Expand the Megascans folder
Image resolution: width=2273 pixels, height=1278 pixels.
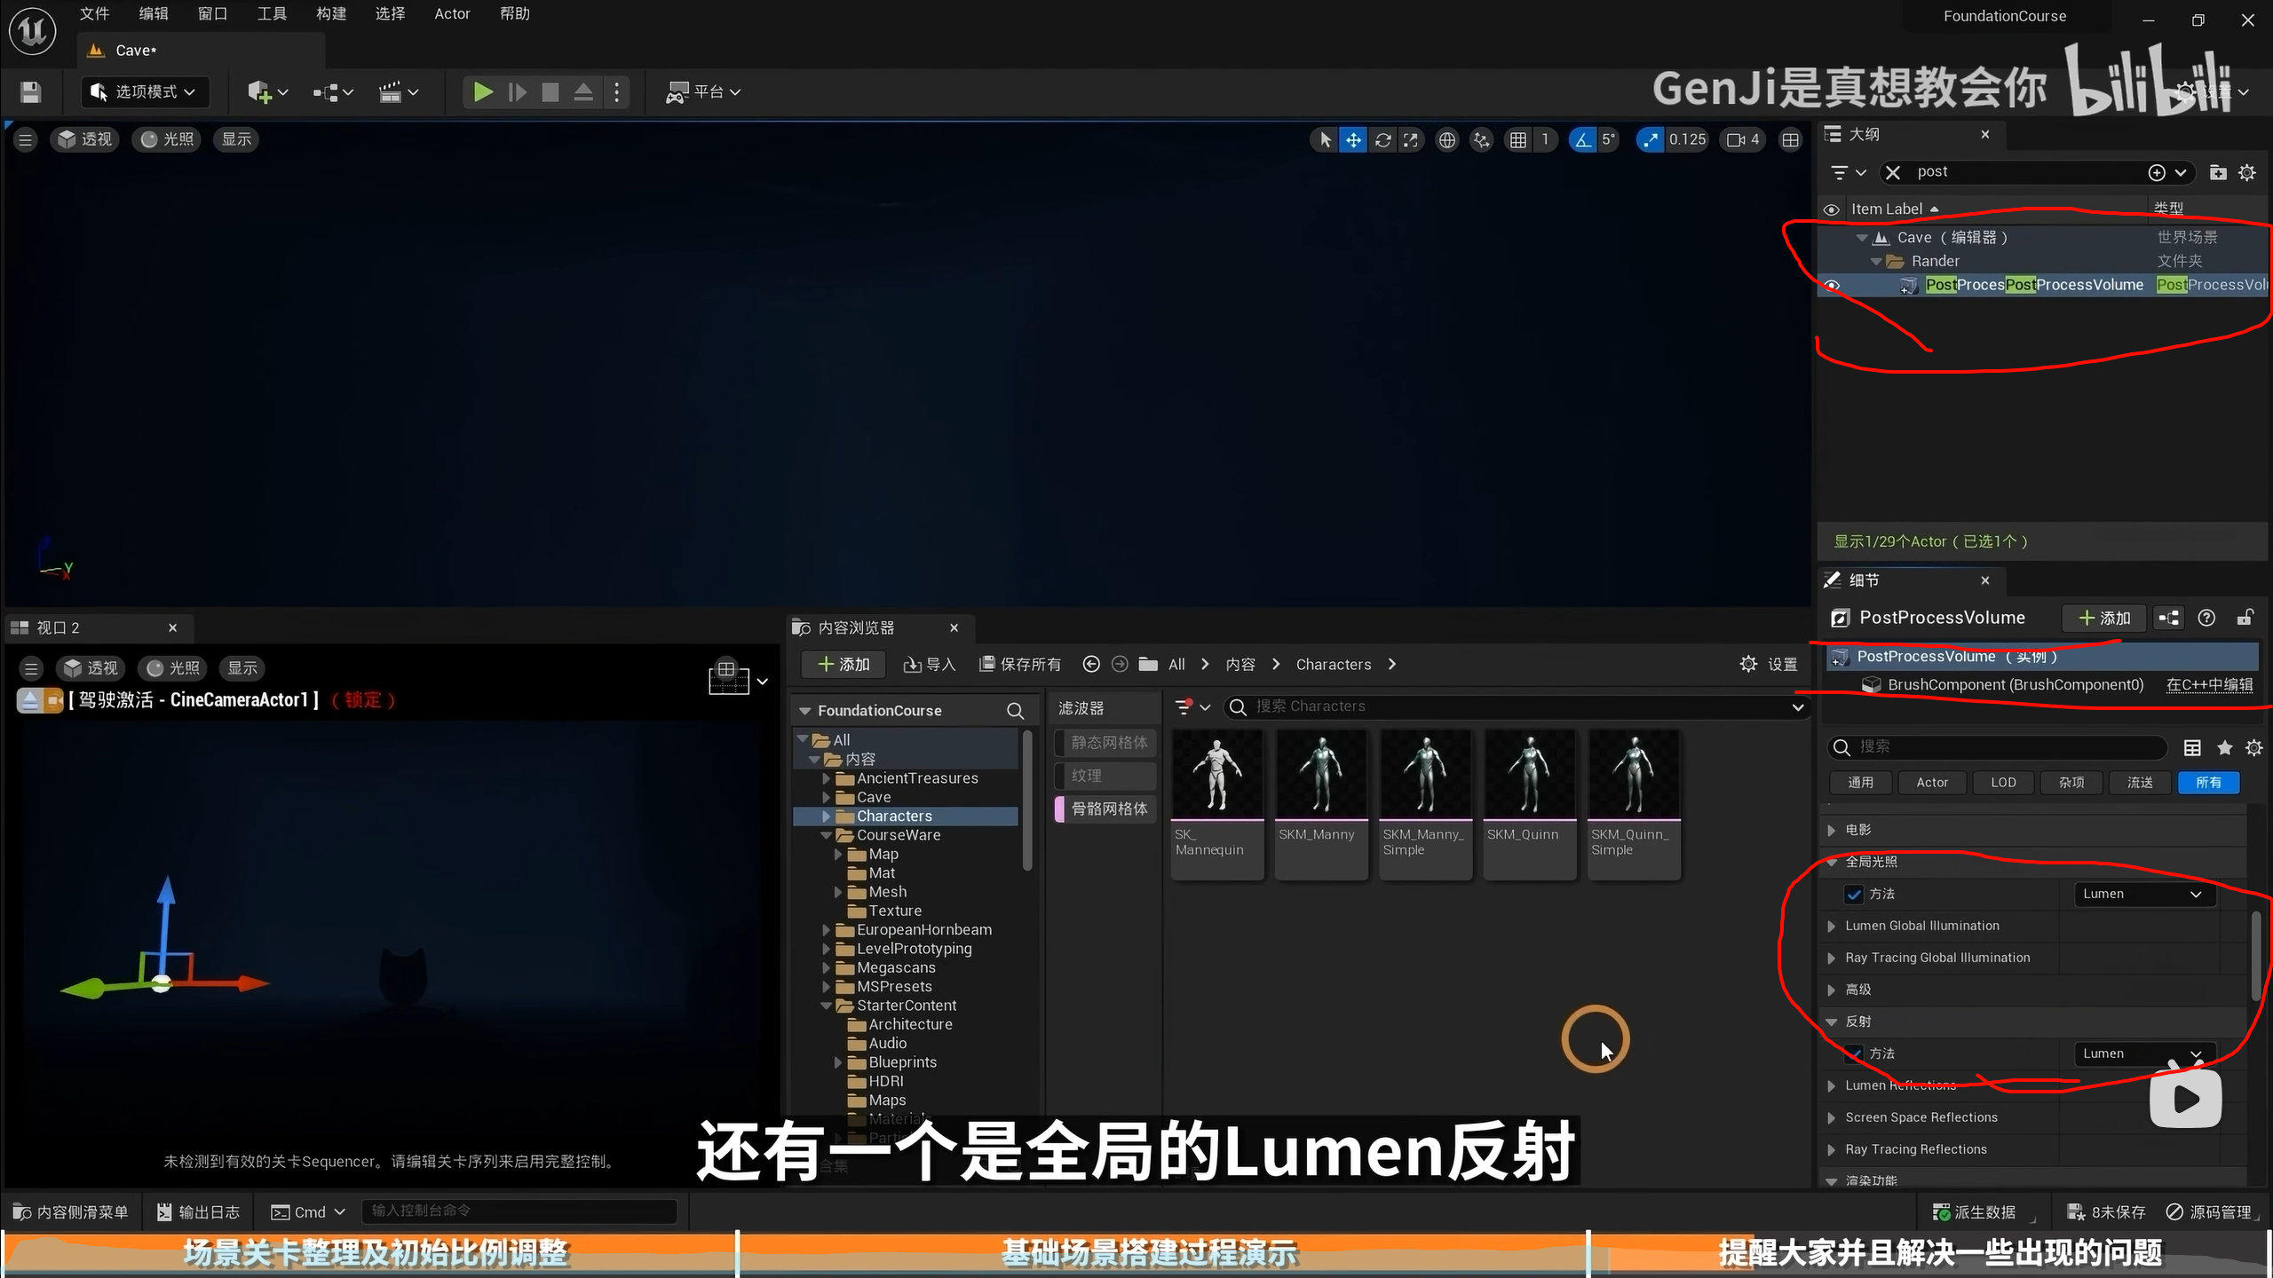click(x=827, y=967)
